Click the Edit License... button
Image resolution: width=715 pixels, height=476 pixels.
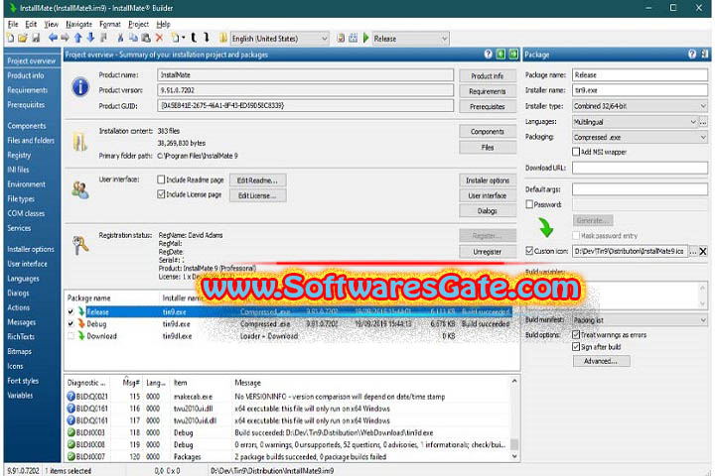[x=257, y=195]
